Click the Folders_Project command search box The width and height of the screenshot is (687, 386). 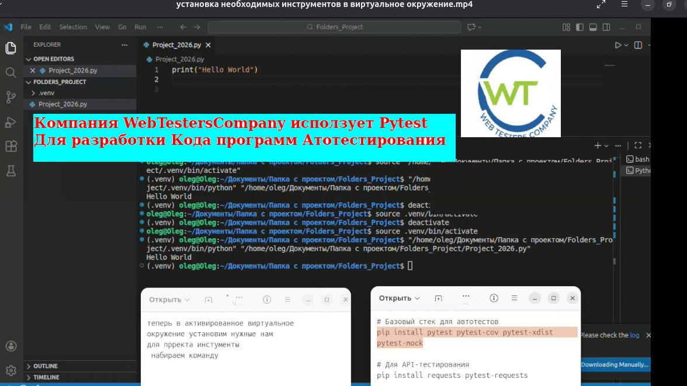[335, 27]
